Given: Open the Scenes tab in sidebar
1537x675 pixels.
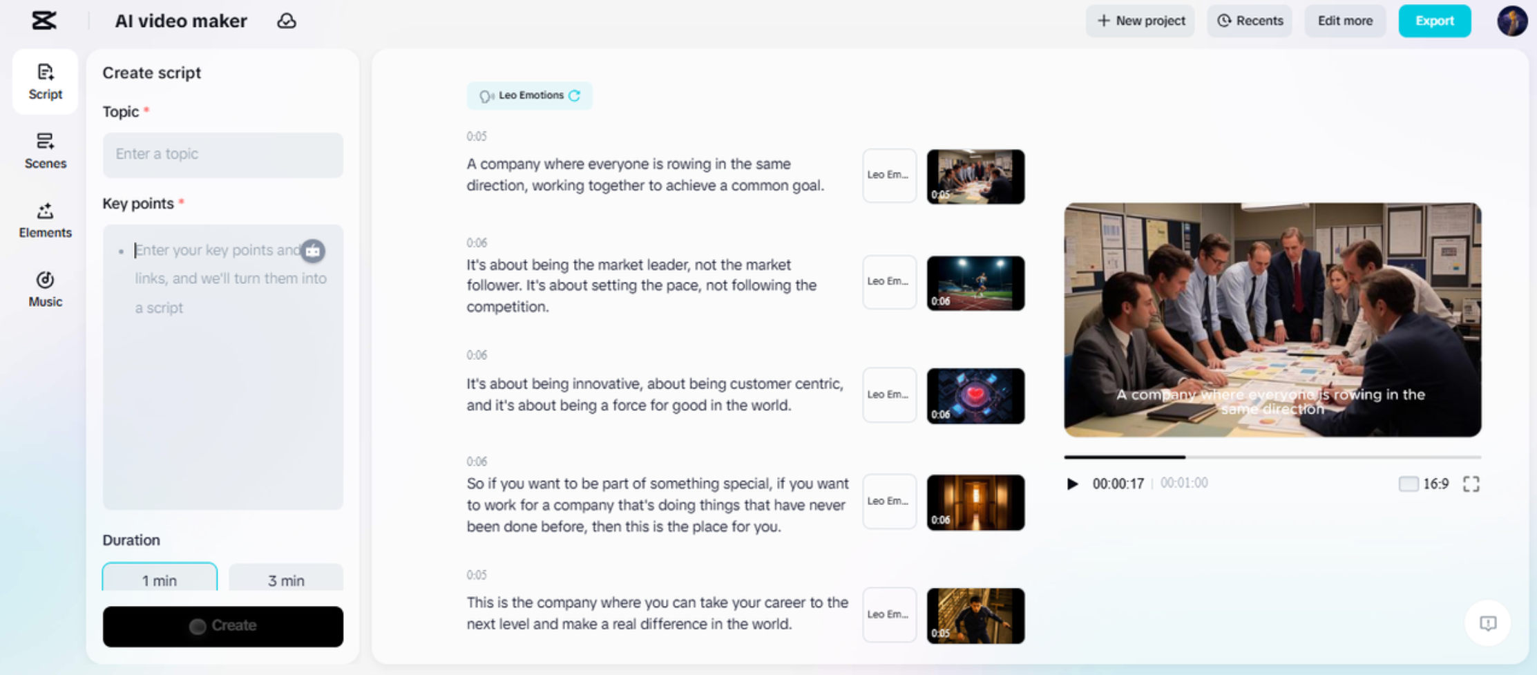Looking at the screenshot, I should pyautogui.click(x=46, y=151).
